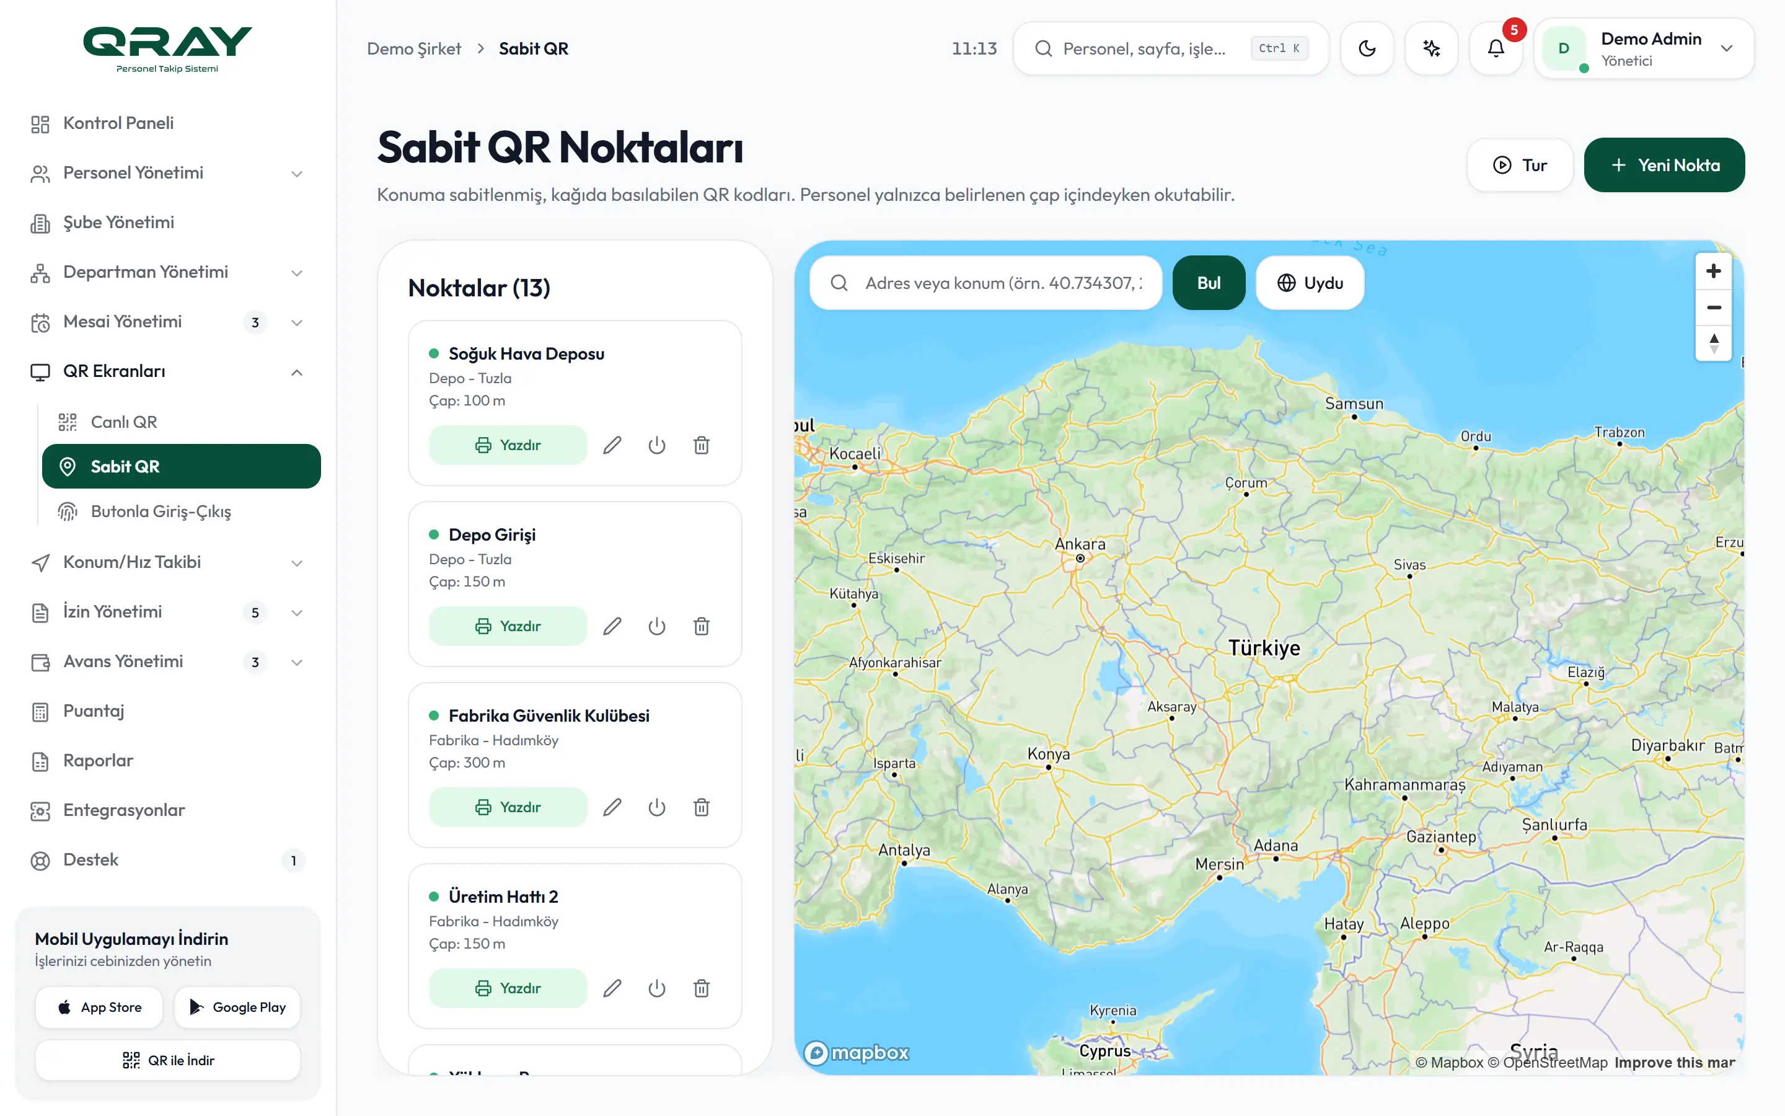Reset map bearing with compass
This screenshot has height=1116, width=1785.
pyautogui.click(x=1714, y=343)
